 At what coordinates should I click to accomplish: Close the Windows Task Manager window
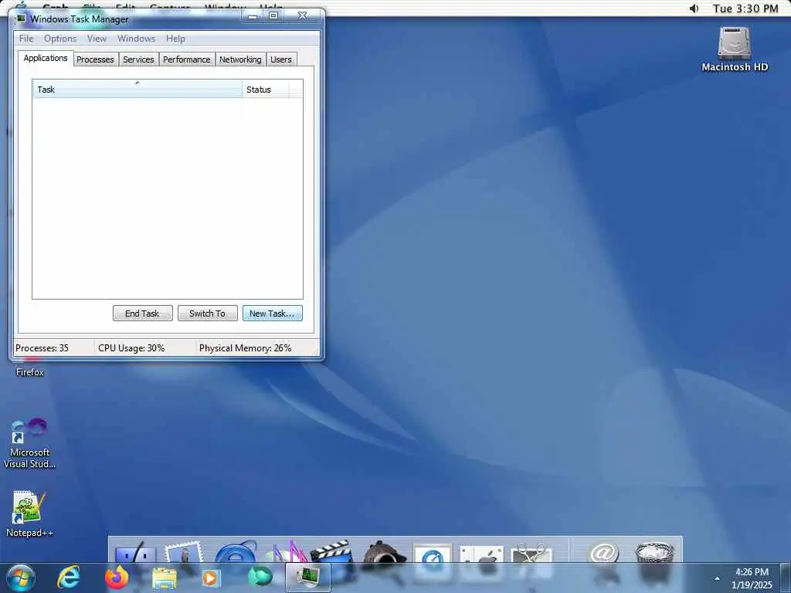pos(302,15)
